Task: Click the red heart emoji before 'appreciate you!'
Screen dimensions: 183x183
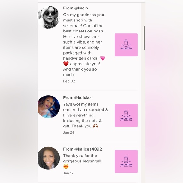Action: tap(66, 64)
